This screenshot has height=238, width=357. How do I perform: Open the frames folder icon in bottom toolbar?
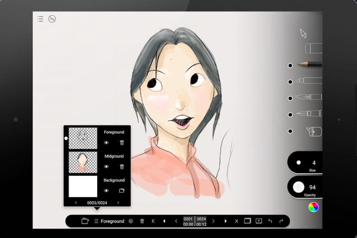[x=85, y=221]
